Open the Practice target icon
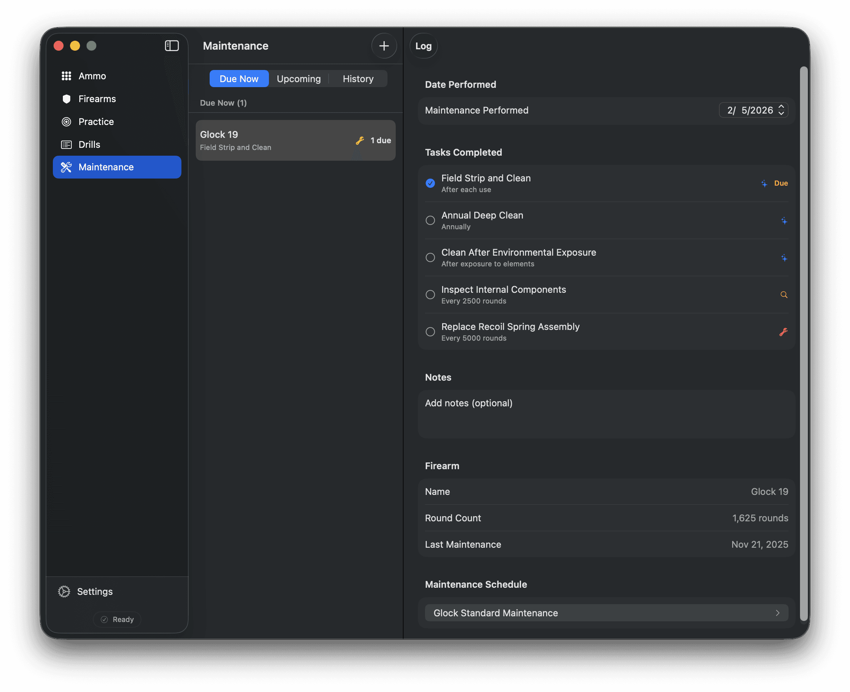 pyautogui.click(x=66, y=121)
